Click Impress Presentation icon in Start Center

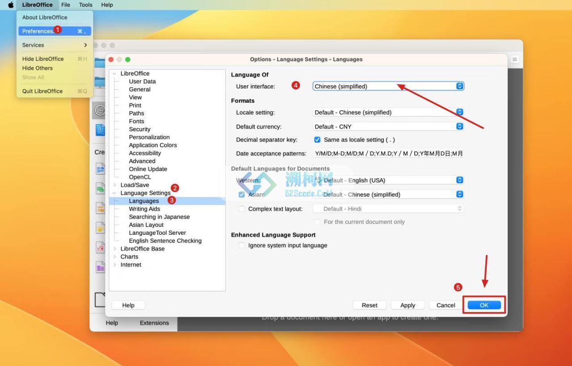click(100, 208)
